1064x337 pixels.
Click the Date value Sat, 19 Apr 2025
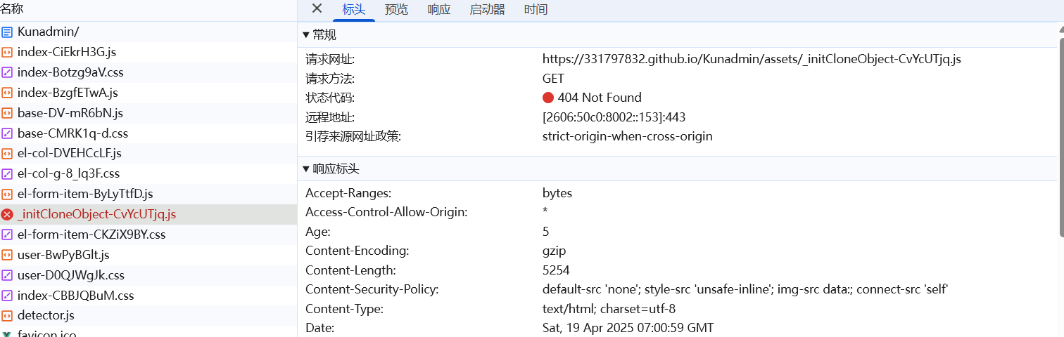coord(628,328)
